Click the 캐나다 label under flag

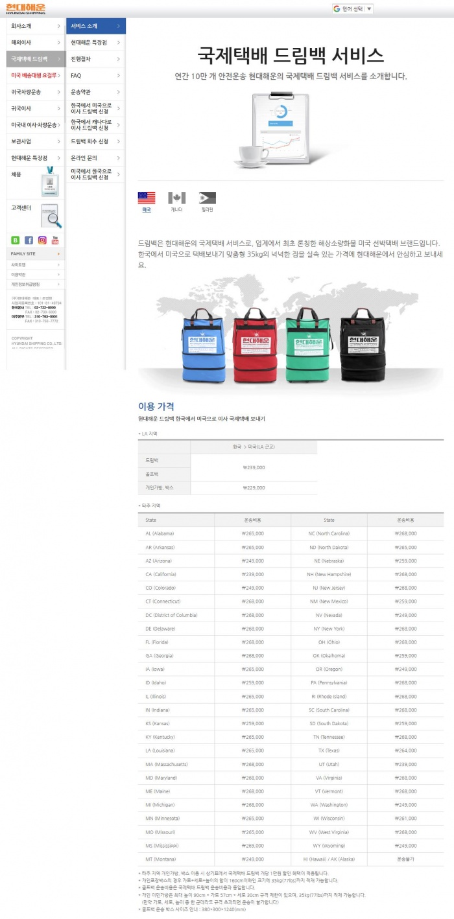[x=177, y=210]
